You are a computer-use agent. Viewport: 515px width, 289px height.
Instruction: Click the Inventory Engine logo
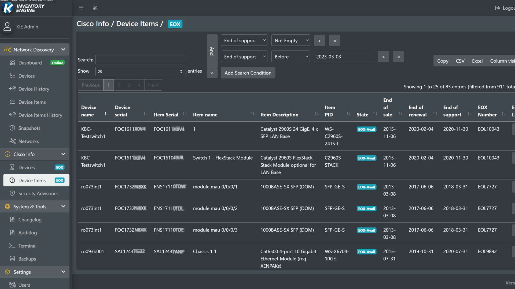23,8
